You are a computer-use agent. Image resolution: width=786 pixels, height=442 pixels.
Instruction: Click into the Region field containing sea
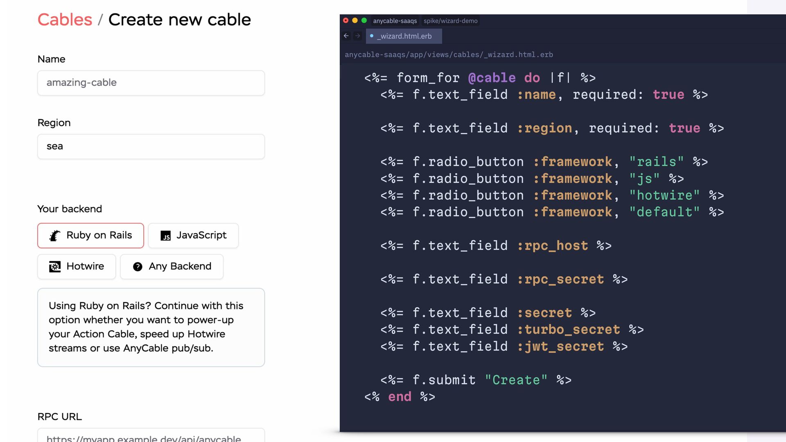pyautogui.click(x=151, y=147)
